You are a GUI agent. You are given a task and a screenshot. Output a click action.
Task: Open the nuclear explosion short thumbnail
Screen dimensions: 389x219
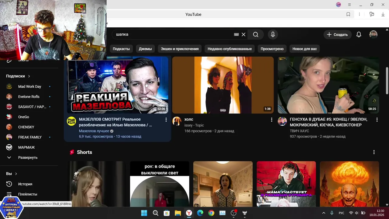click(349, 184)
